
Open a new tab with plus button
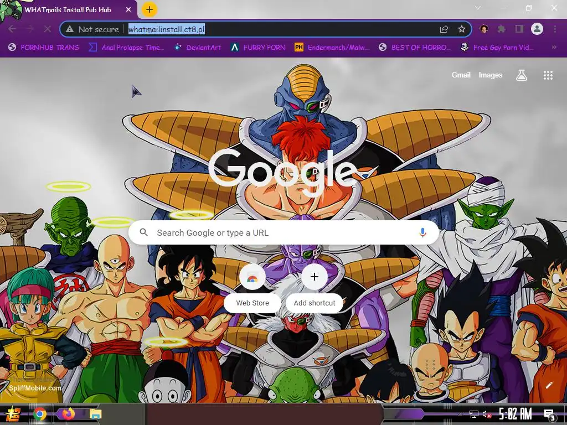pyautogui.click(x=150, y=9)
